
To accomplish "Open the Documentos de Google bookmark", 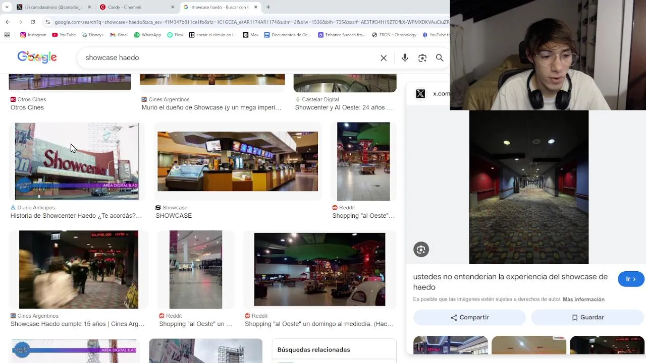I will point(288,35).
